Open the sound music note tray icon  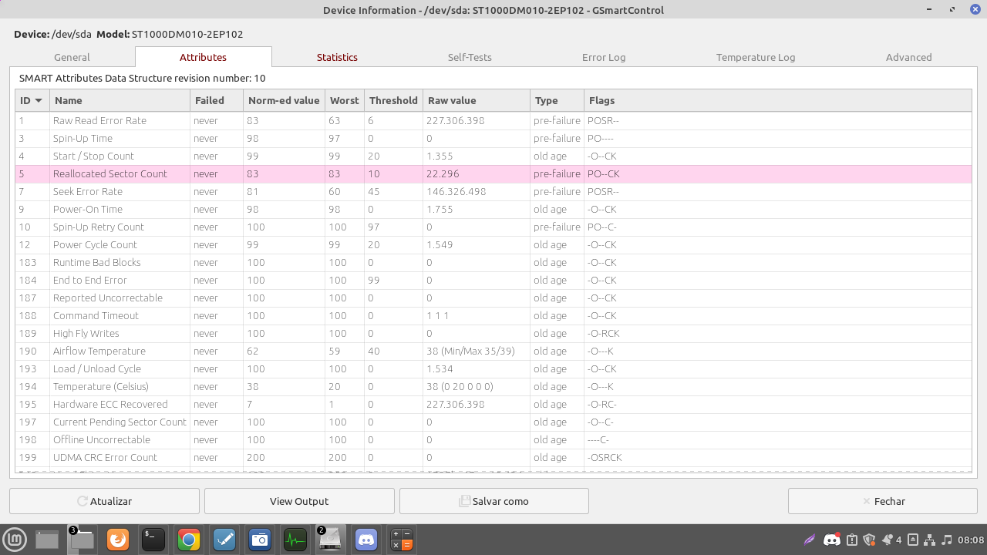[x=948, y=540]
